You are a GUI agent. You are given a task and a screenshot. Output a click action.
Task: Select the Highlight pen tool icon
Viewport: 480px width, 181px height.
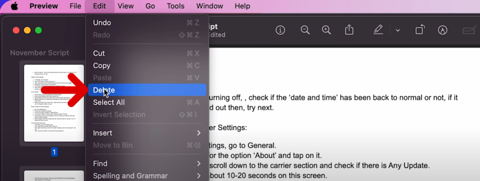tap(378, 30)
